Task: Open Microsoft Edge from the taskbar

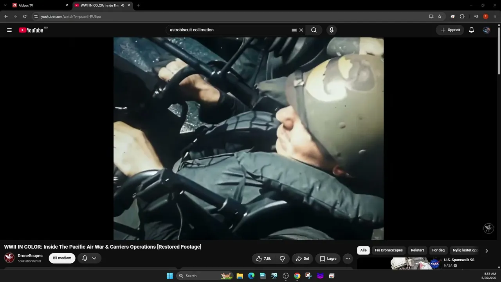Action: (x=251, y=276)
